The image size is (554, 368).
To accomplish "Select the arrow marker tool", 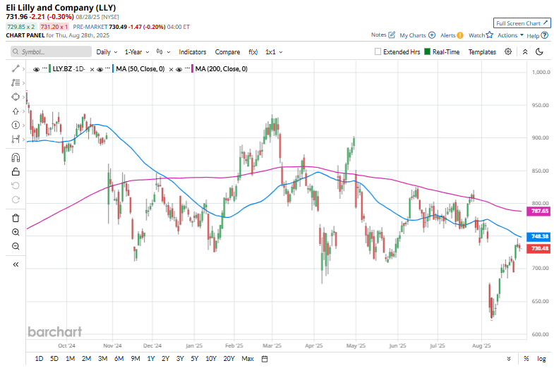I will click(16, 111).
